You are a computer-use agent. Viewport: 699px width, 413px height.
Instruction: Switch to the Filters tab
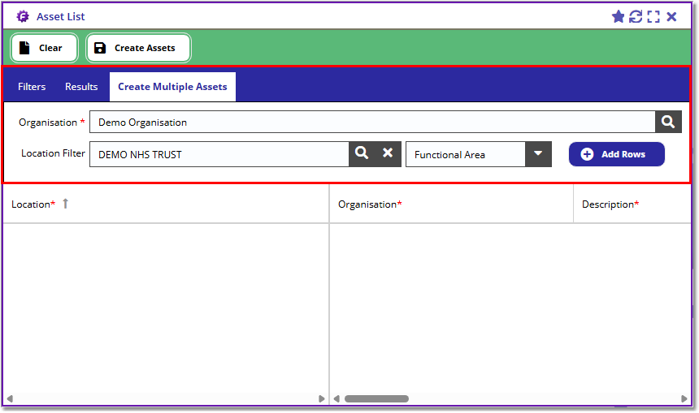click(x=32, y=87)
